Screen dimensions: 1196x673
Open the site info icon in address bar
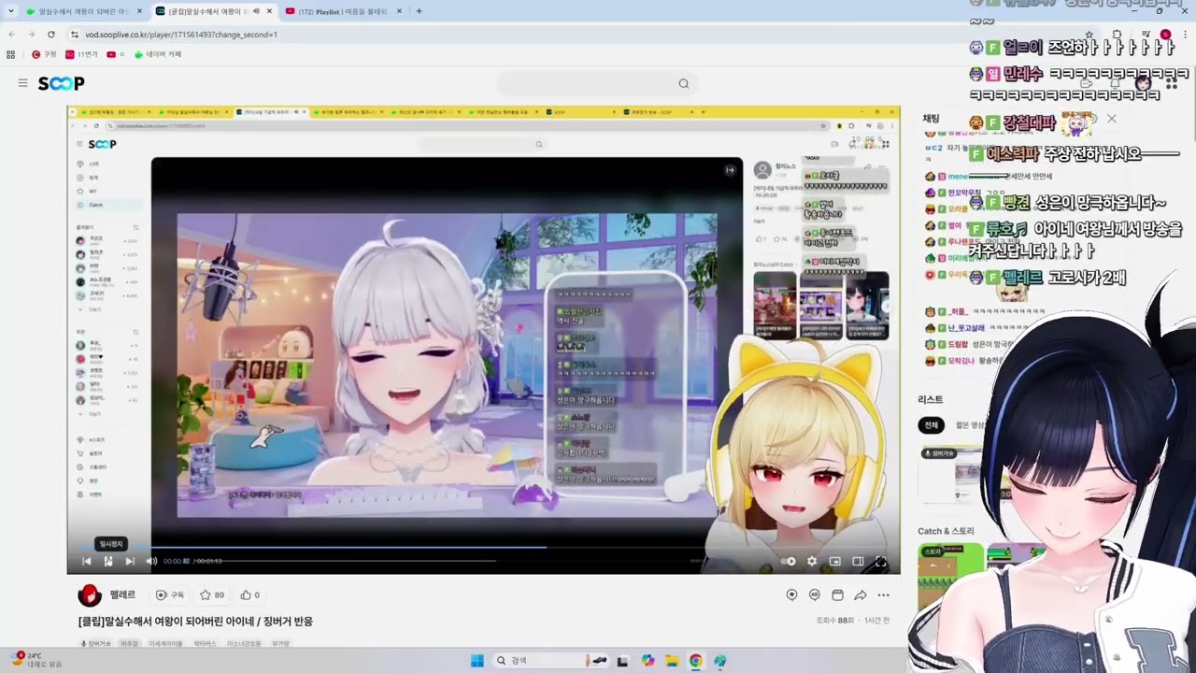click(75, 35)
